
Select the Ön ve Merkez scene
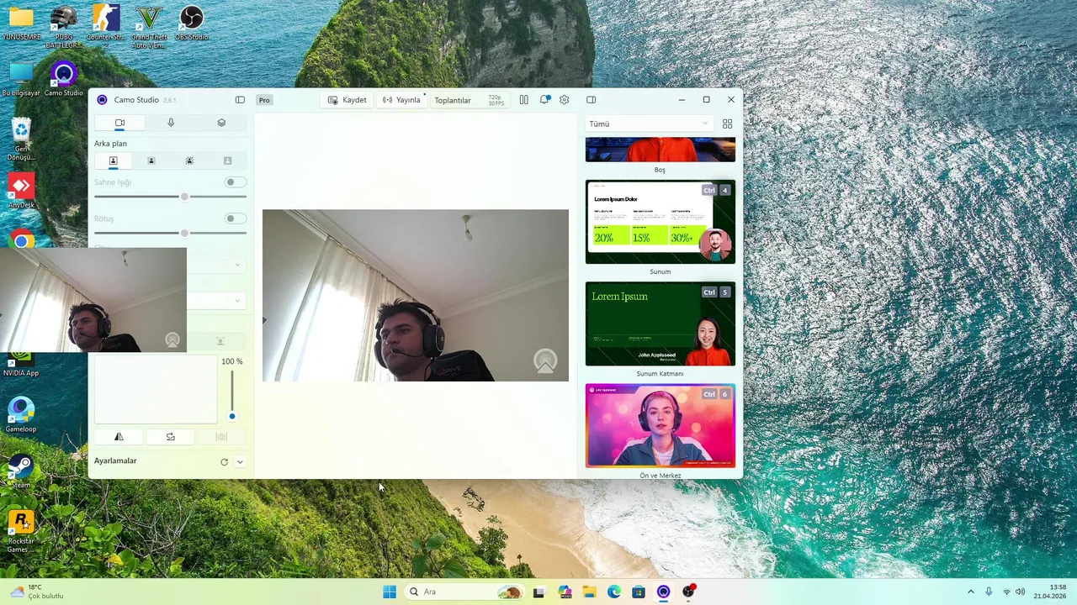[661, 425]
